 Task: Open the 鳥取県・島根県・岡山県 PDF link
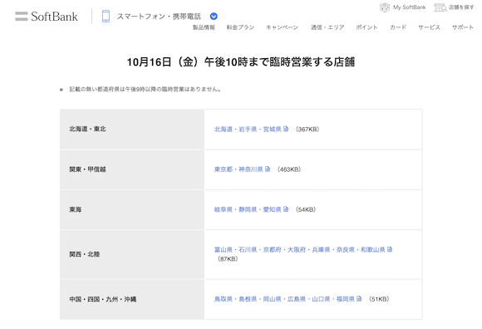[284, 299]
